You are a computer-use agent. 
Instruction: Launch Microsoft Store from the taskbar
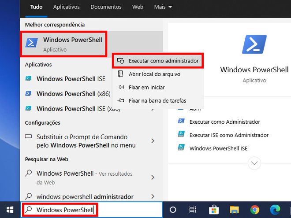214,210
